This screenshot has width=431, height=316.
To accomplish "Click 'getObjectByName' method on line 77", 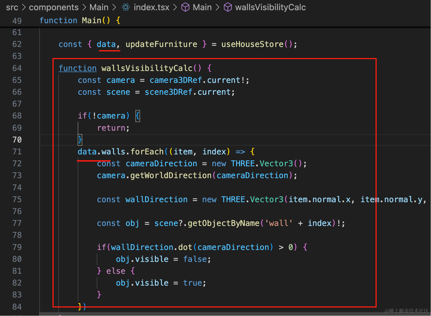I will 224,223.
